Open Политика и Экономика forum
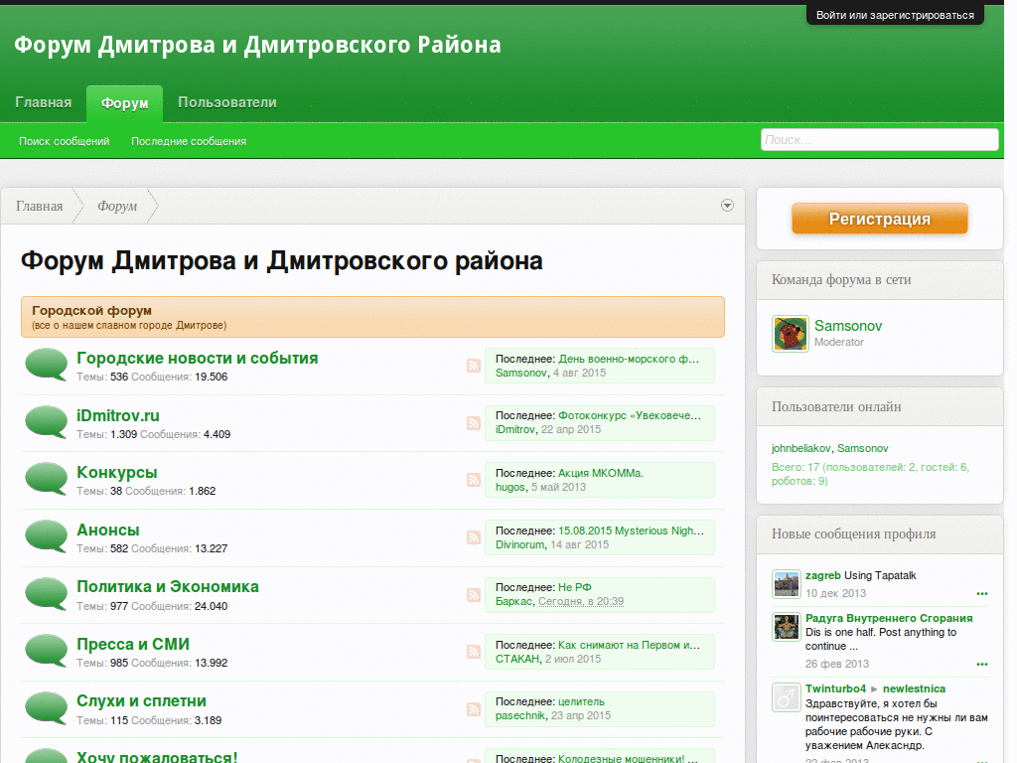The width and height of the screenshot is (1017, 763). (167, 587)
